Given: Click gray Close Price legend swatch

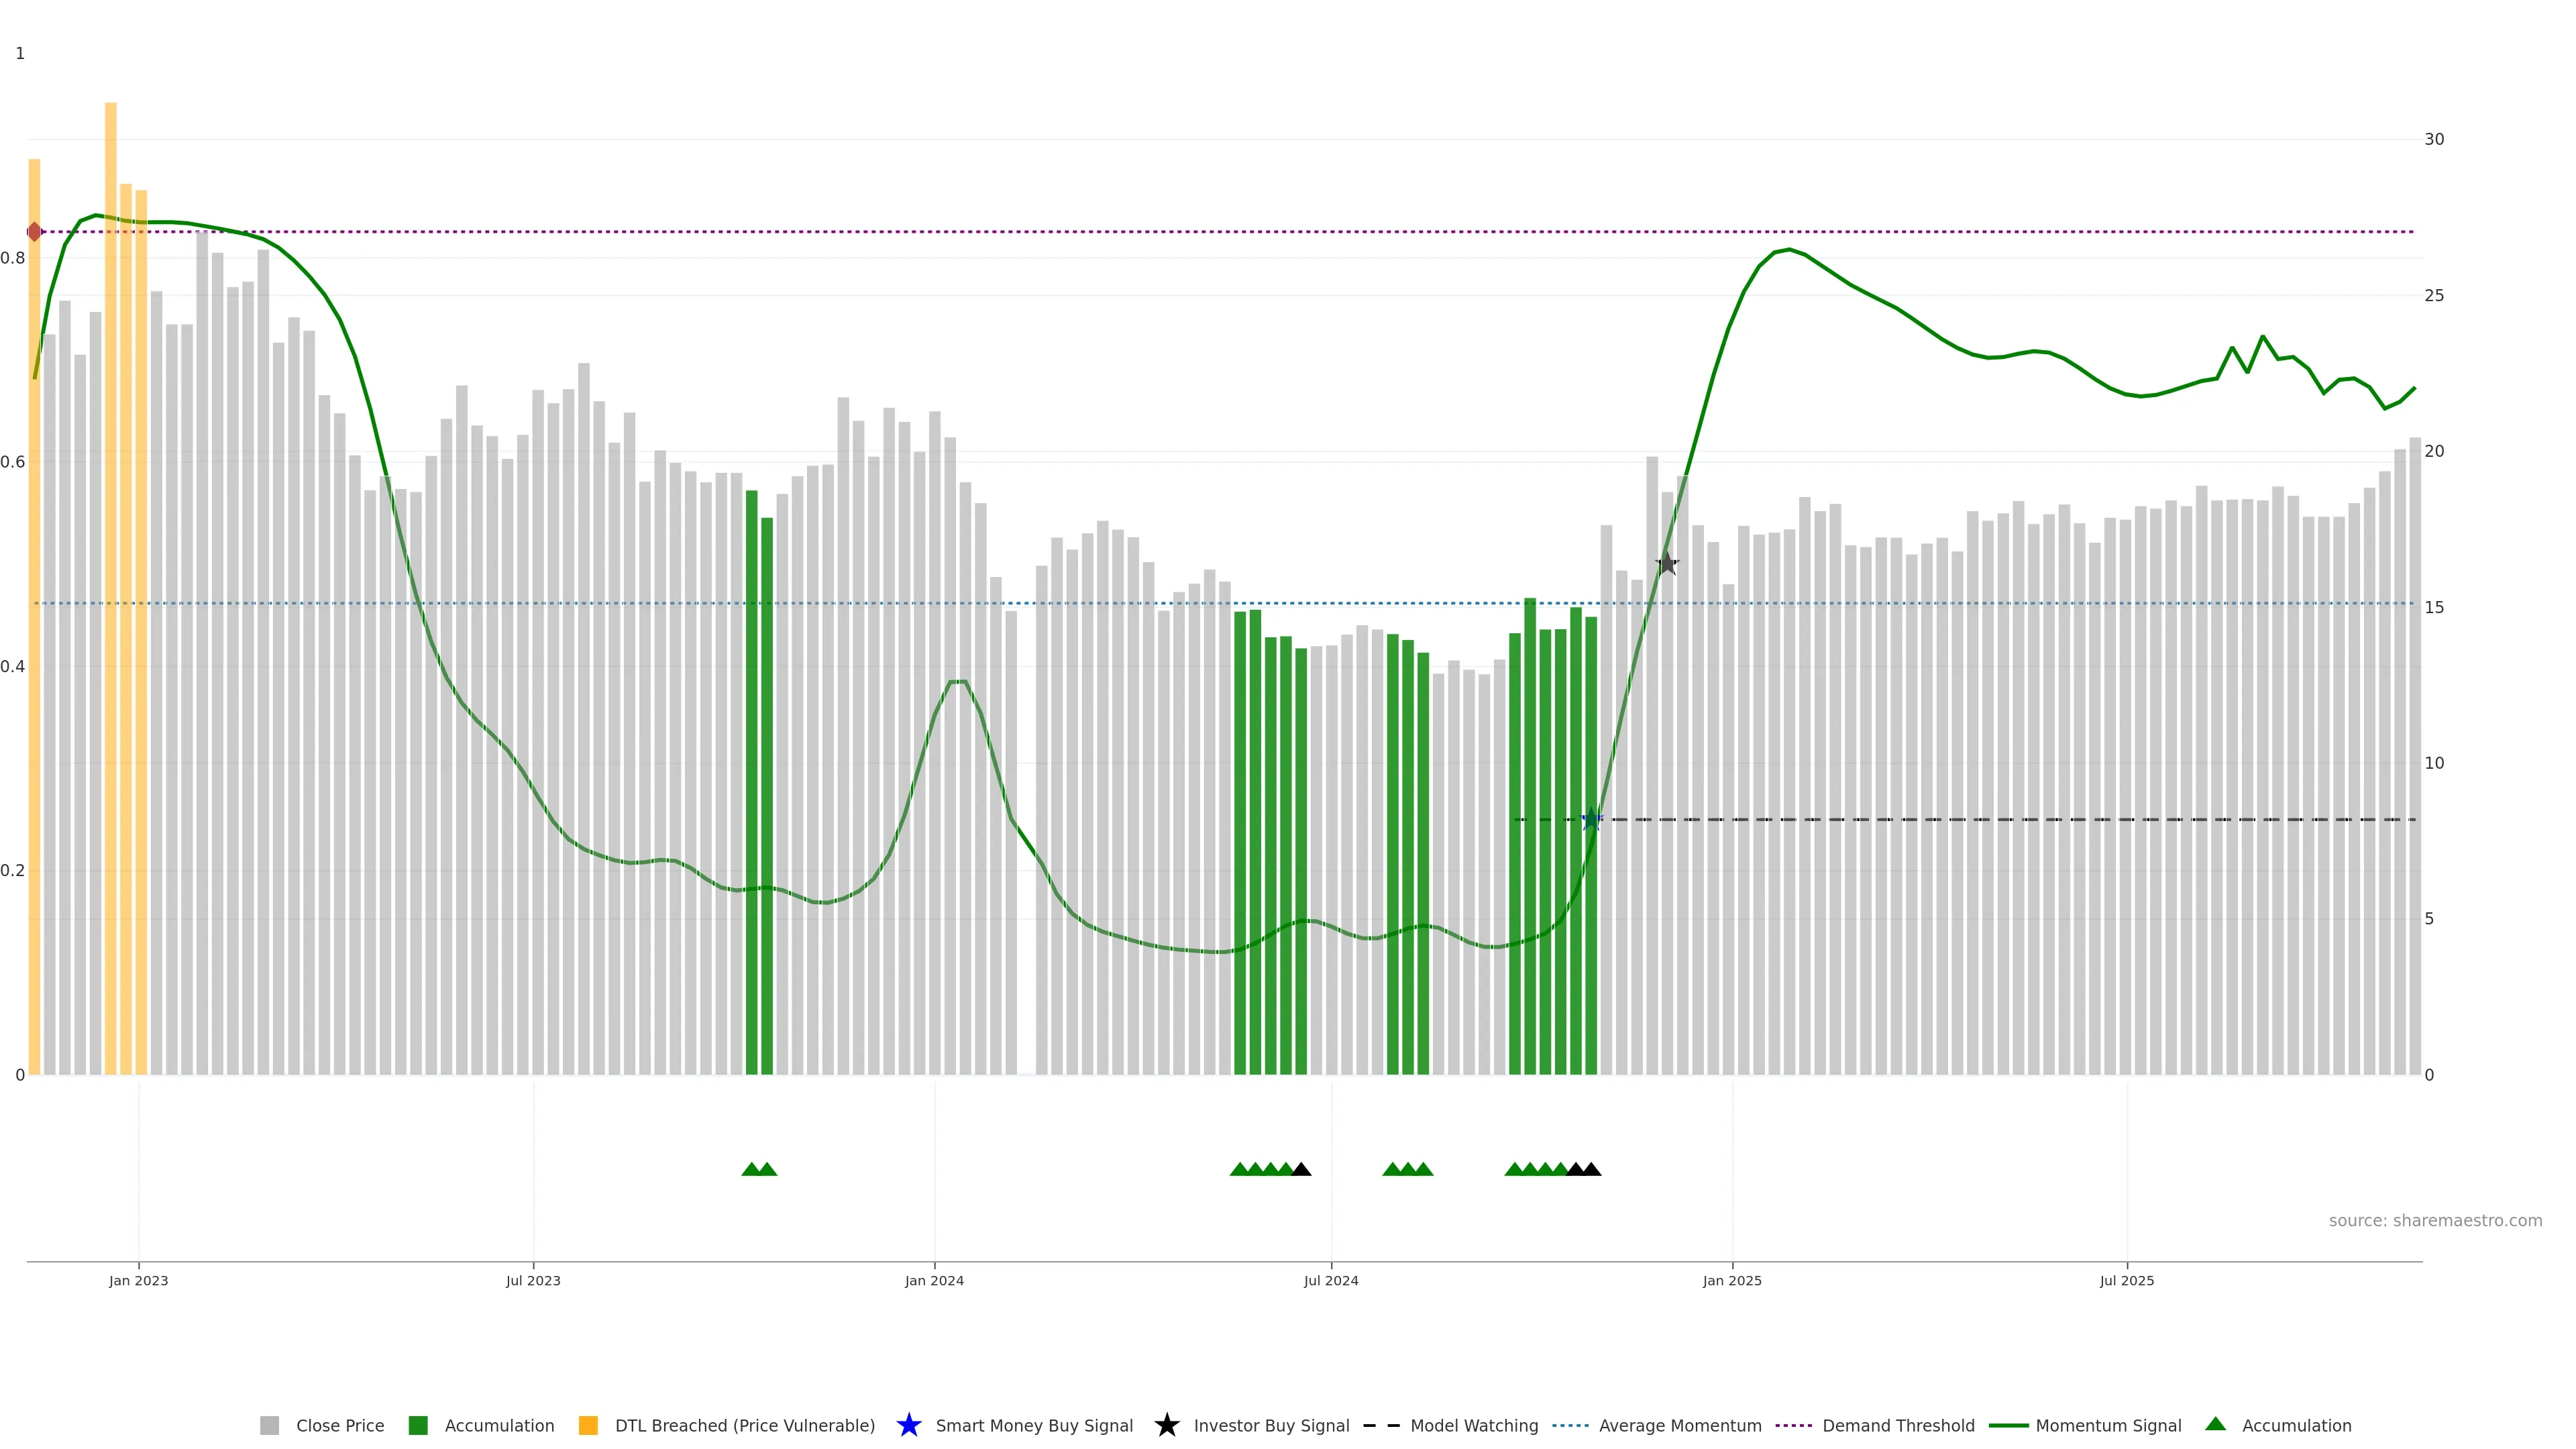Looking at the screenshot, I should (x=269, y=1426).
